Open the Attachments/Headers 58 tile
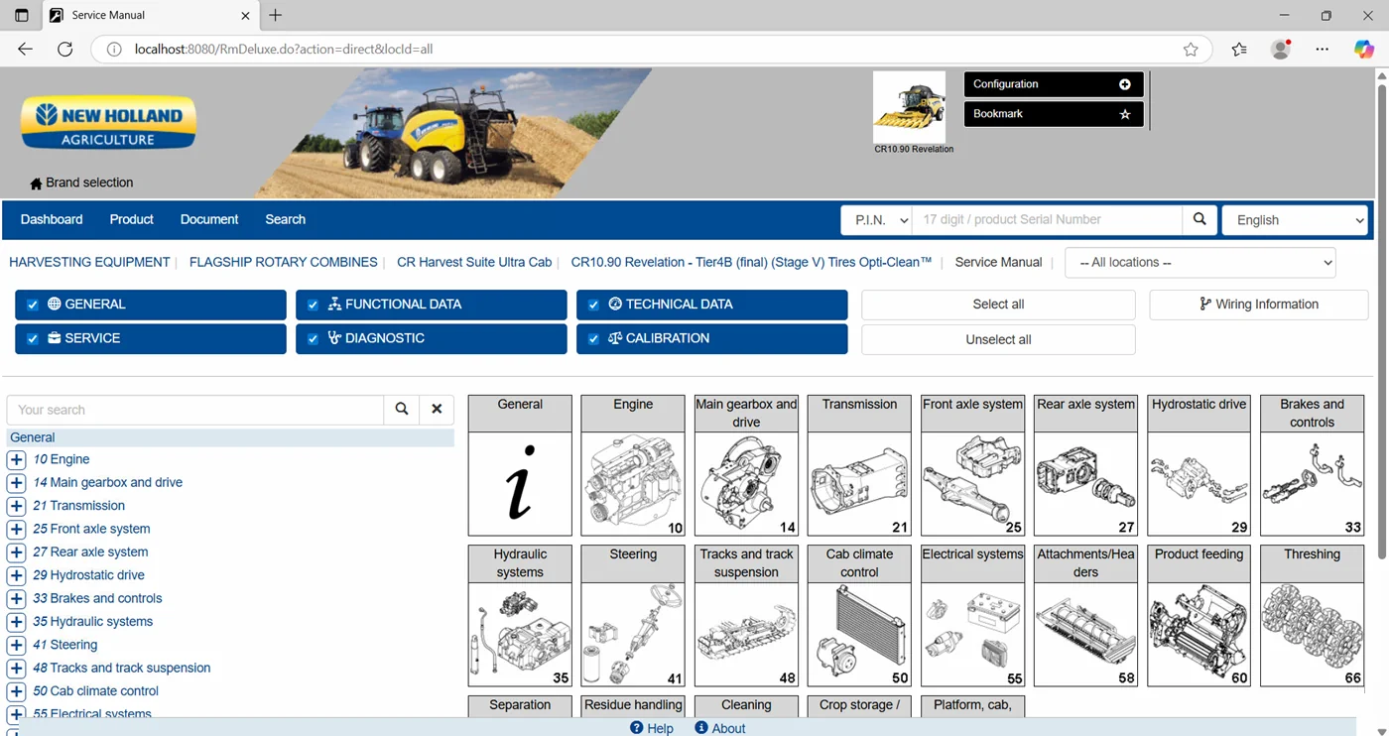 (1085, 616)
